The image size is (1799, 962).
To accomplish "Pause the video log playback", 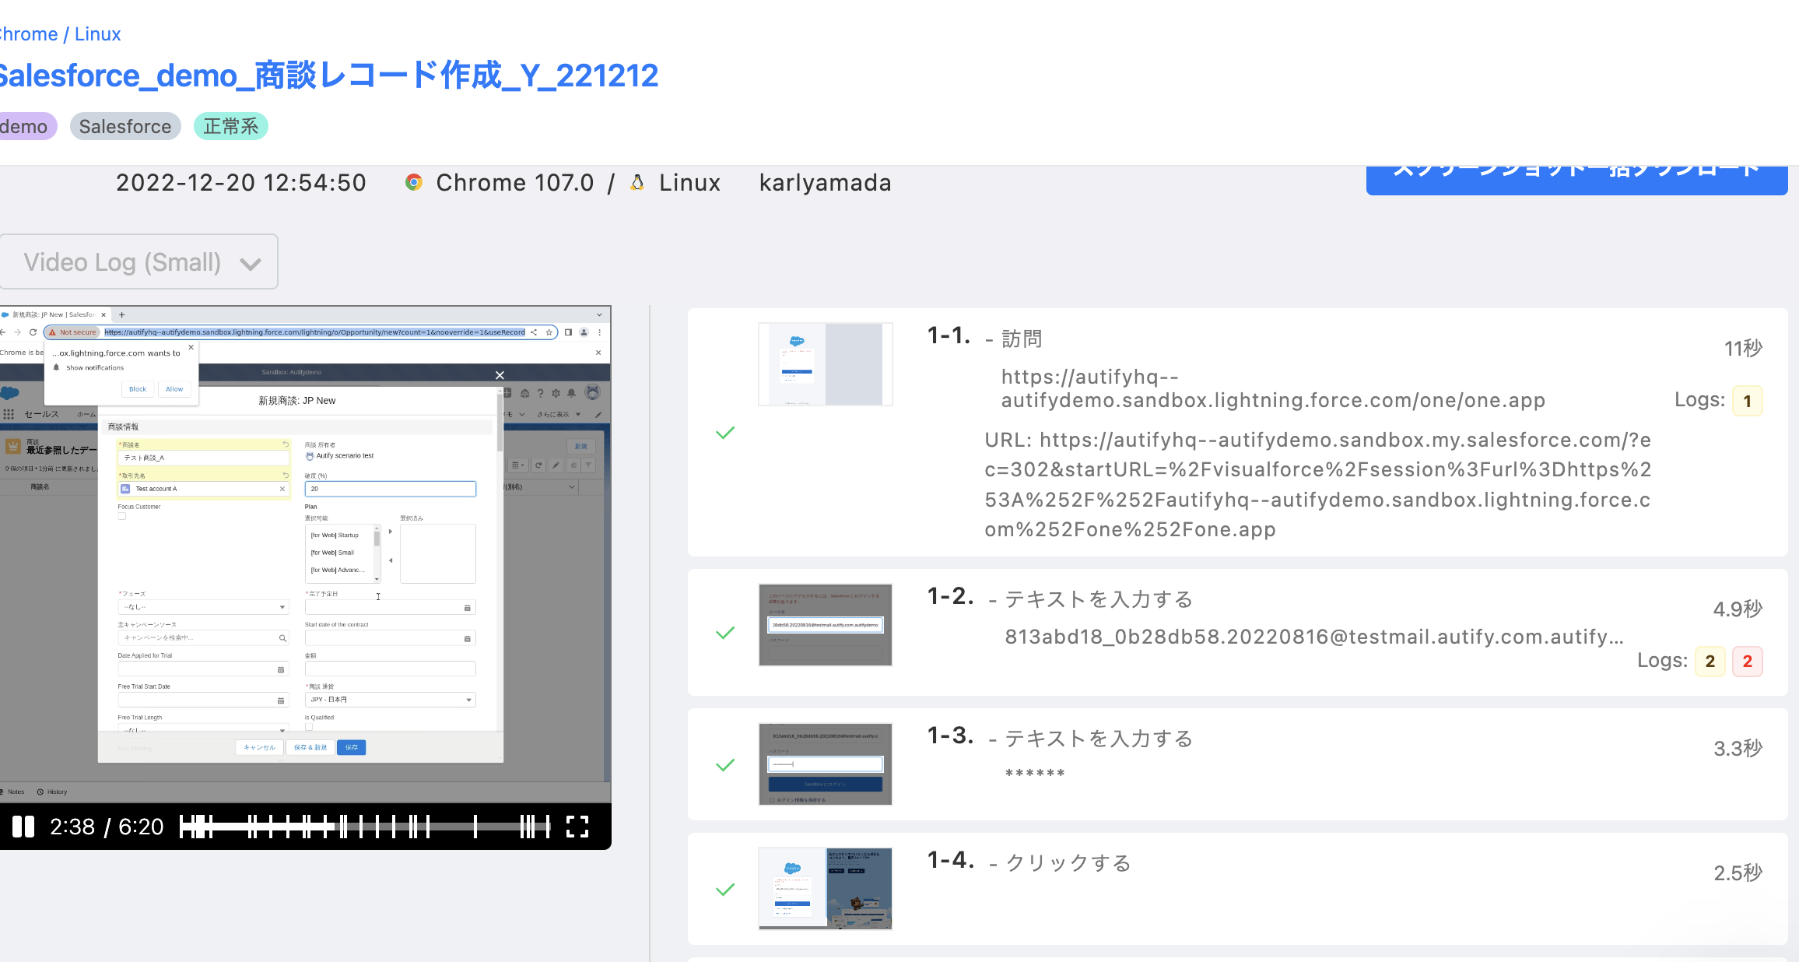I will pyautogui.click(x=23, y=827).
